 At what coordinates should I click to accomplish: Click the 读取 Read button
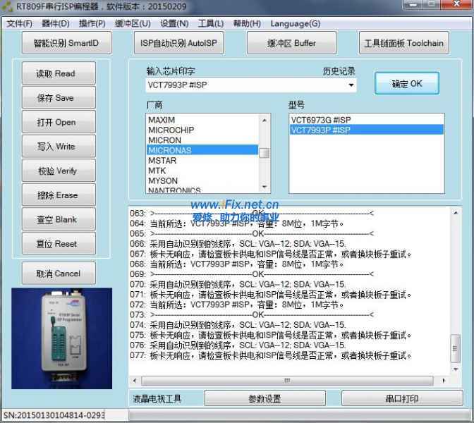click(x=59, y=73)
